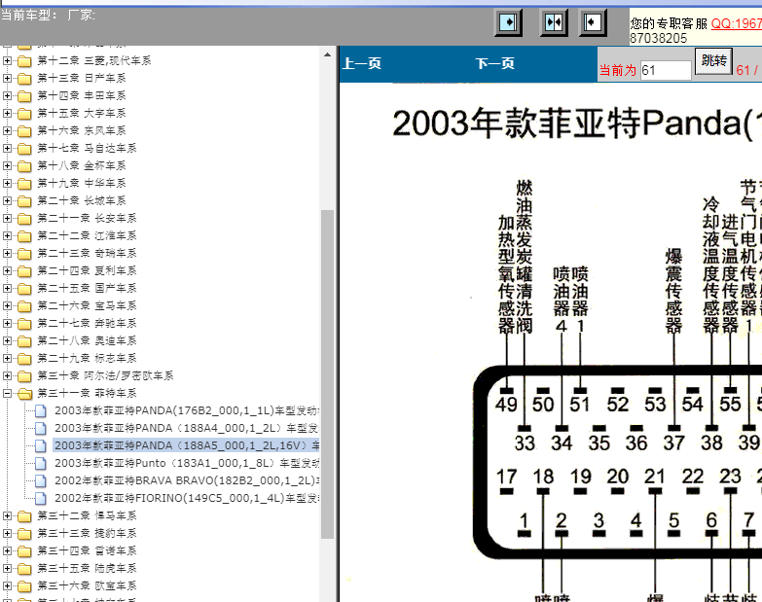The height and width of the screenshot is (602, 762).
Task: Select 第三十二章 悍马车系 chapter label
Action: (x=87, y=515)
